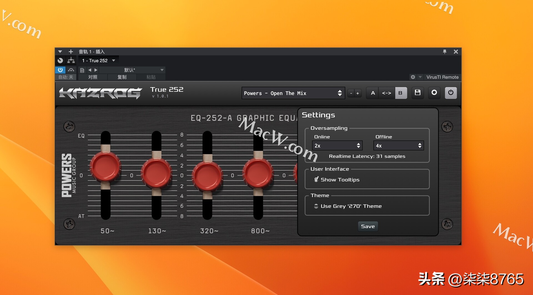Open plugin settings via the gear icon

coord(434,93)
